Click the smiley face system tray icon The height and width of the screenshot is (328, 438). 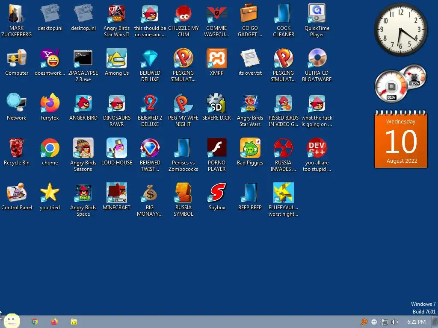374,322
